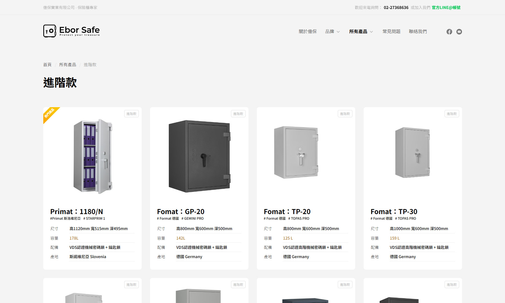505x303 pixels.
Task: Open the Primat 1180/N safe image
Action: 92,157
